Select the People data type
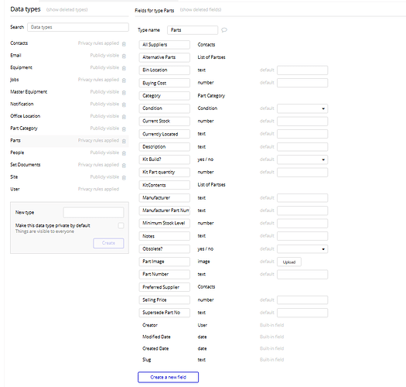 [17, 152]
